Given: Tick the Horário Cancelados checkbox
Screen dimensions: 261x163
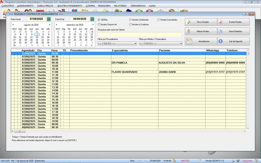Looking at the screenshot, I should (x=159, y=20).
